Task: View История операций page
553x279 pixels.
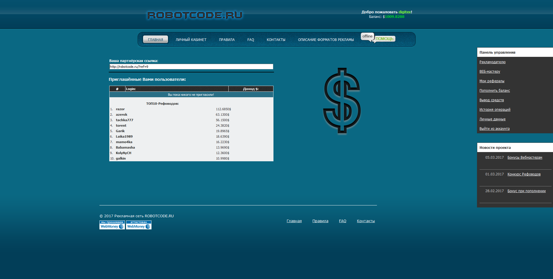Action: click(495, 110)
